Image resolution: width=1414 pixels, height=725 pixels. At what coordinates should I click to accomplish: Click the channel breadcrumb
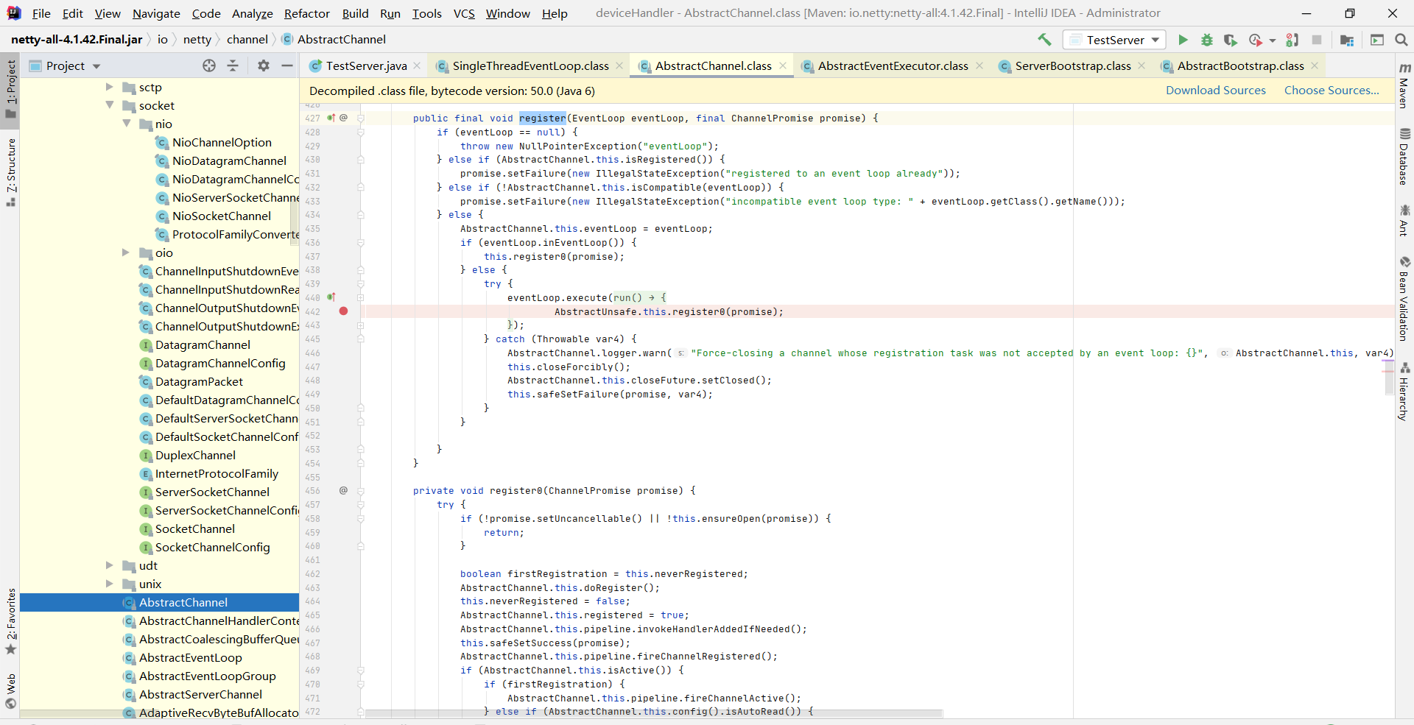[247, 40]
